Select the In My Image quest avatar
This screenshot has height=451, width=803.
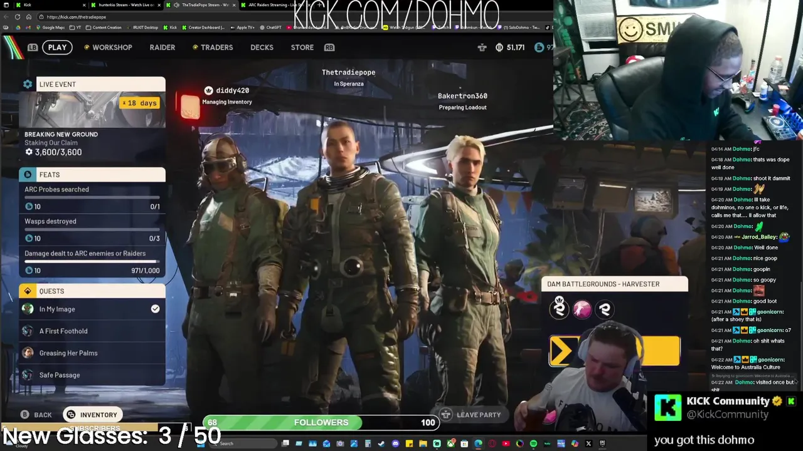click(x=28, y=309)
